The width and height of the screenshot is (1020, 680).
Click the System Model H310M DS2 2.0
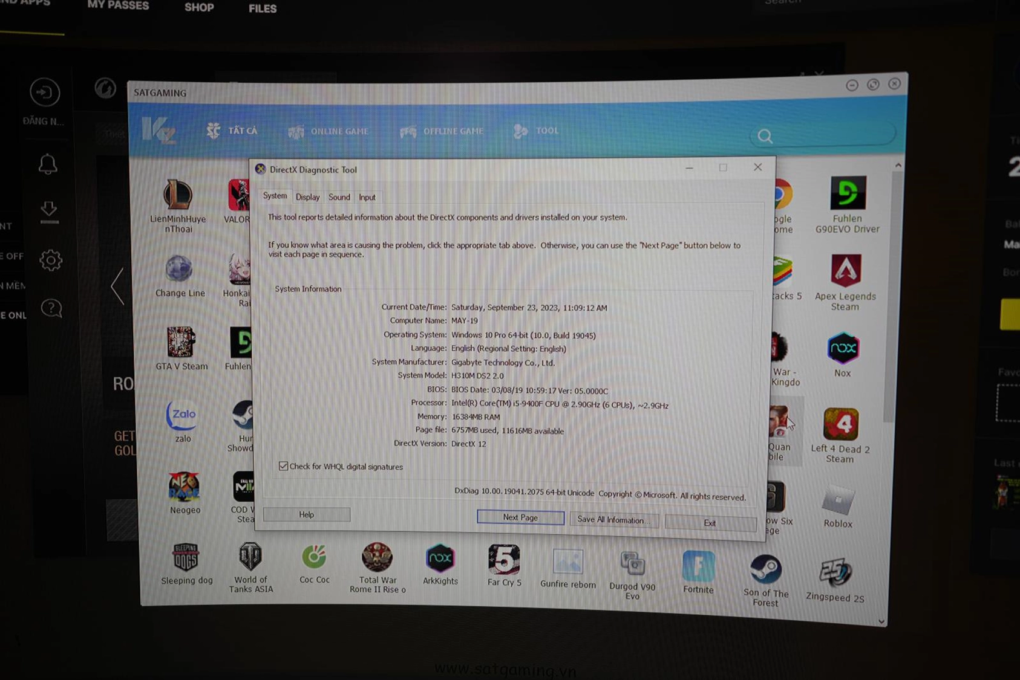tap(477, 376)
